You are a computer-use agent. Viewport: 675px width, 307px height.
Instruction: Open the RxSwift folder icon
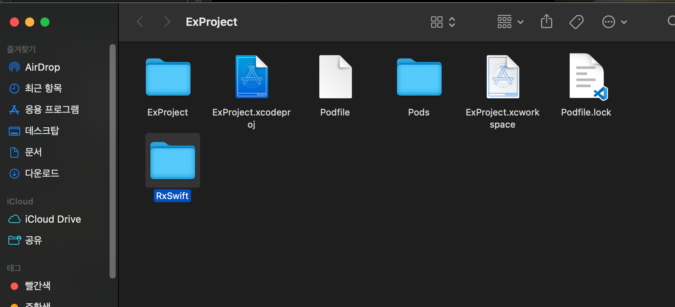click(x=173, y=160)
